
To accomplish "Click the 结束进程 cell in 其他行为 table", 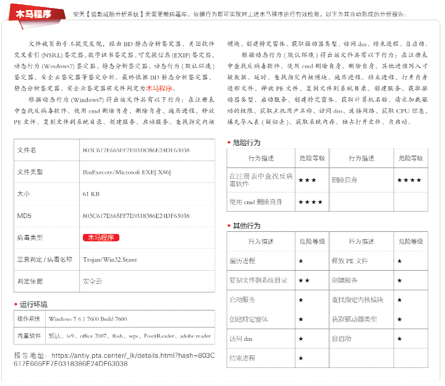I will coord(261,358).
